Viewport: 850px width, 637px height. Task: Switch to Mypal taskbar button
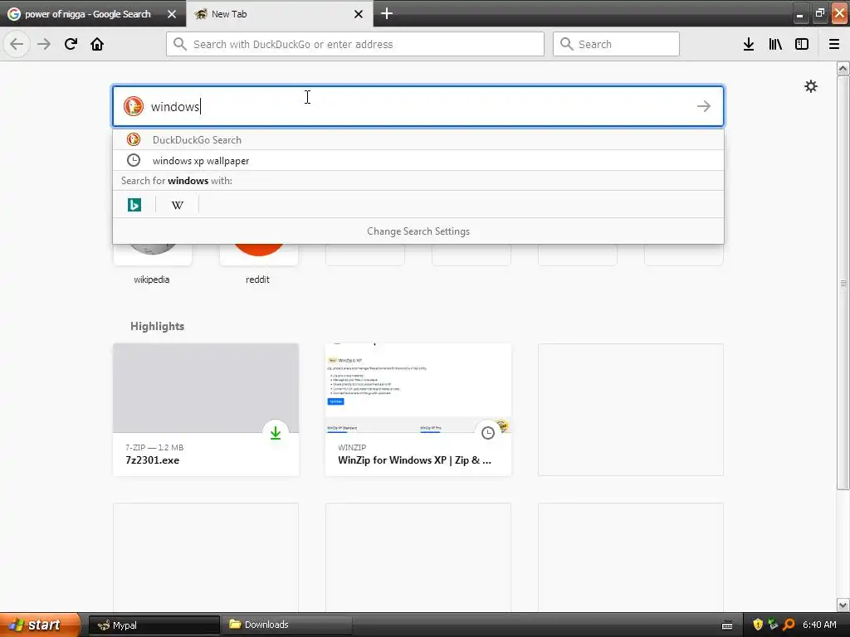click(154, 625)
